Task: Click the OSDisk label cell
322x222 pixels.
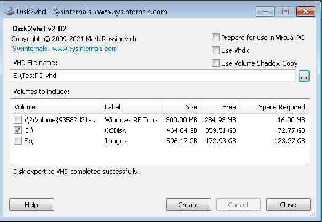Action: pos(115,130)
